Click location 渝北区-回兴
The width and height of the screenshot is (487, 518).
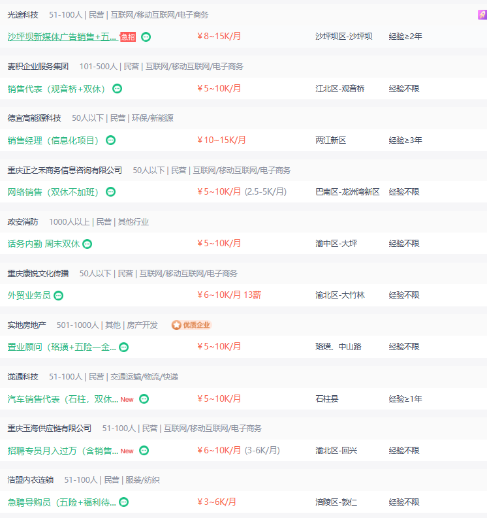pyautogui.click(x=336, y=450)
